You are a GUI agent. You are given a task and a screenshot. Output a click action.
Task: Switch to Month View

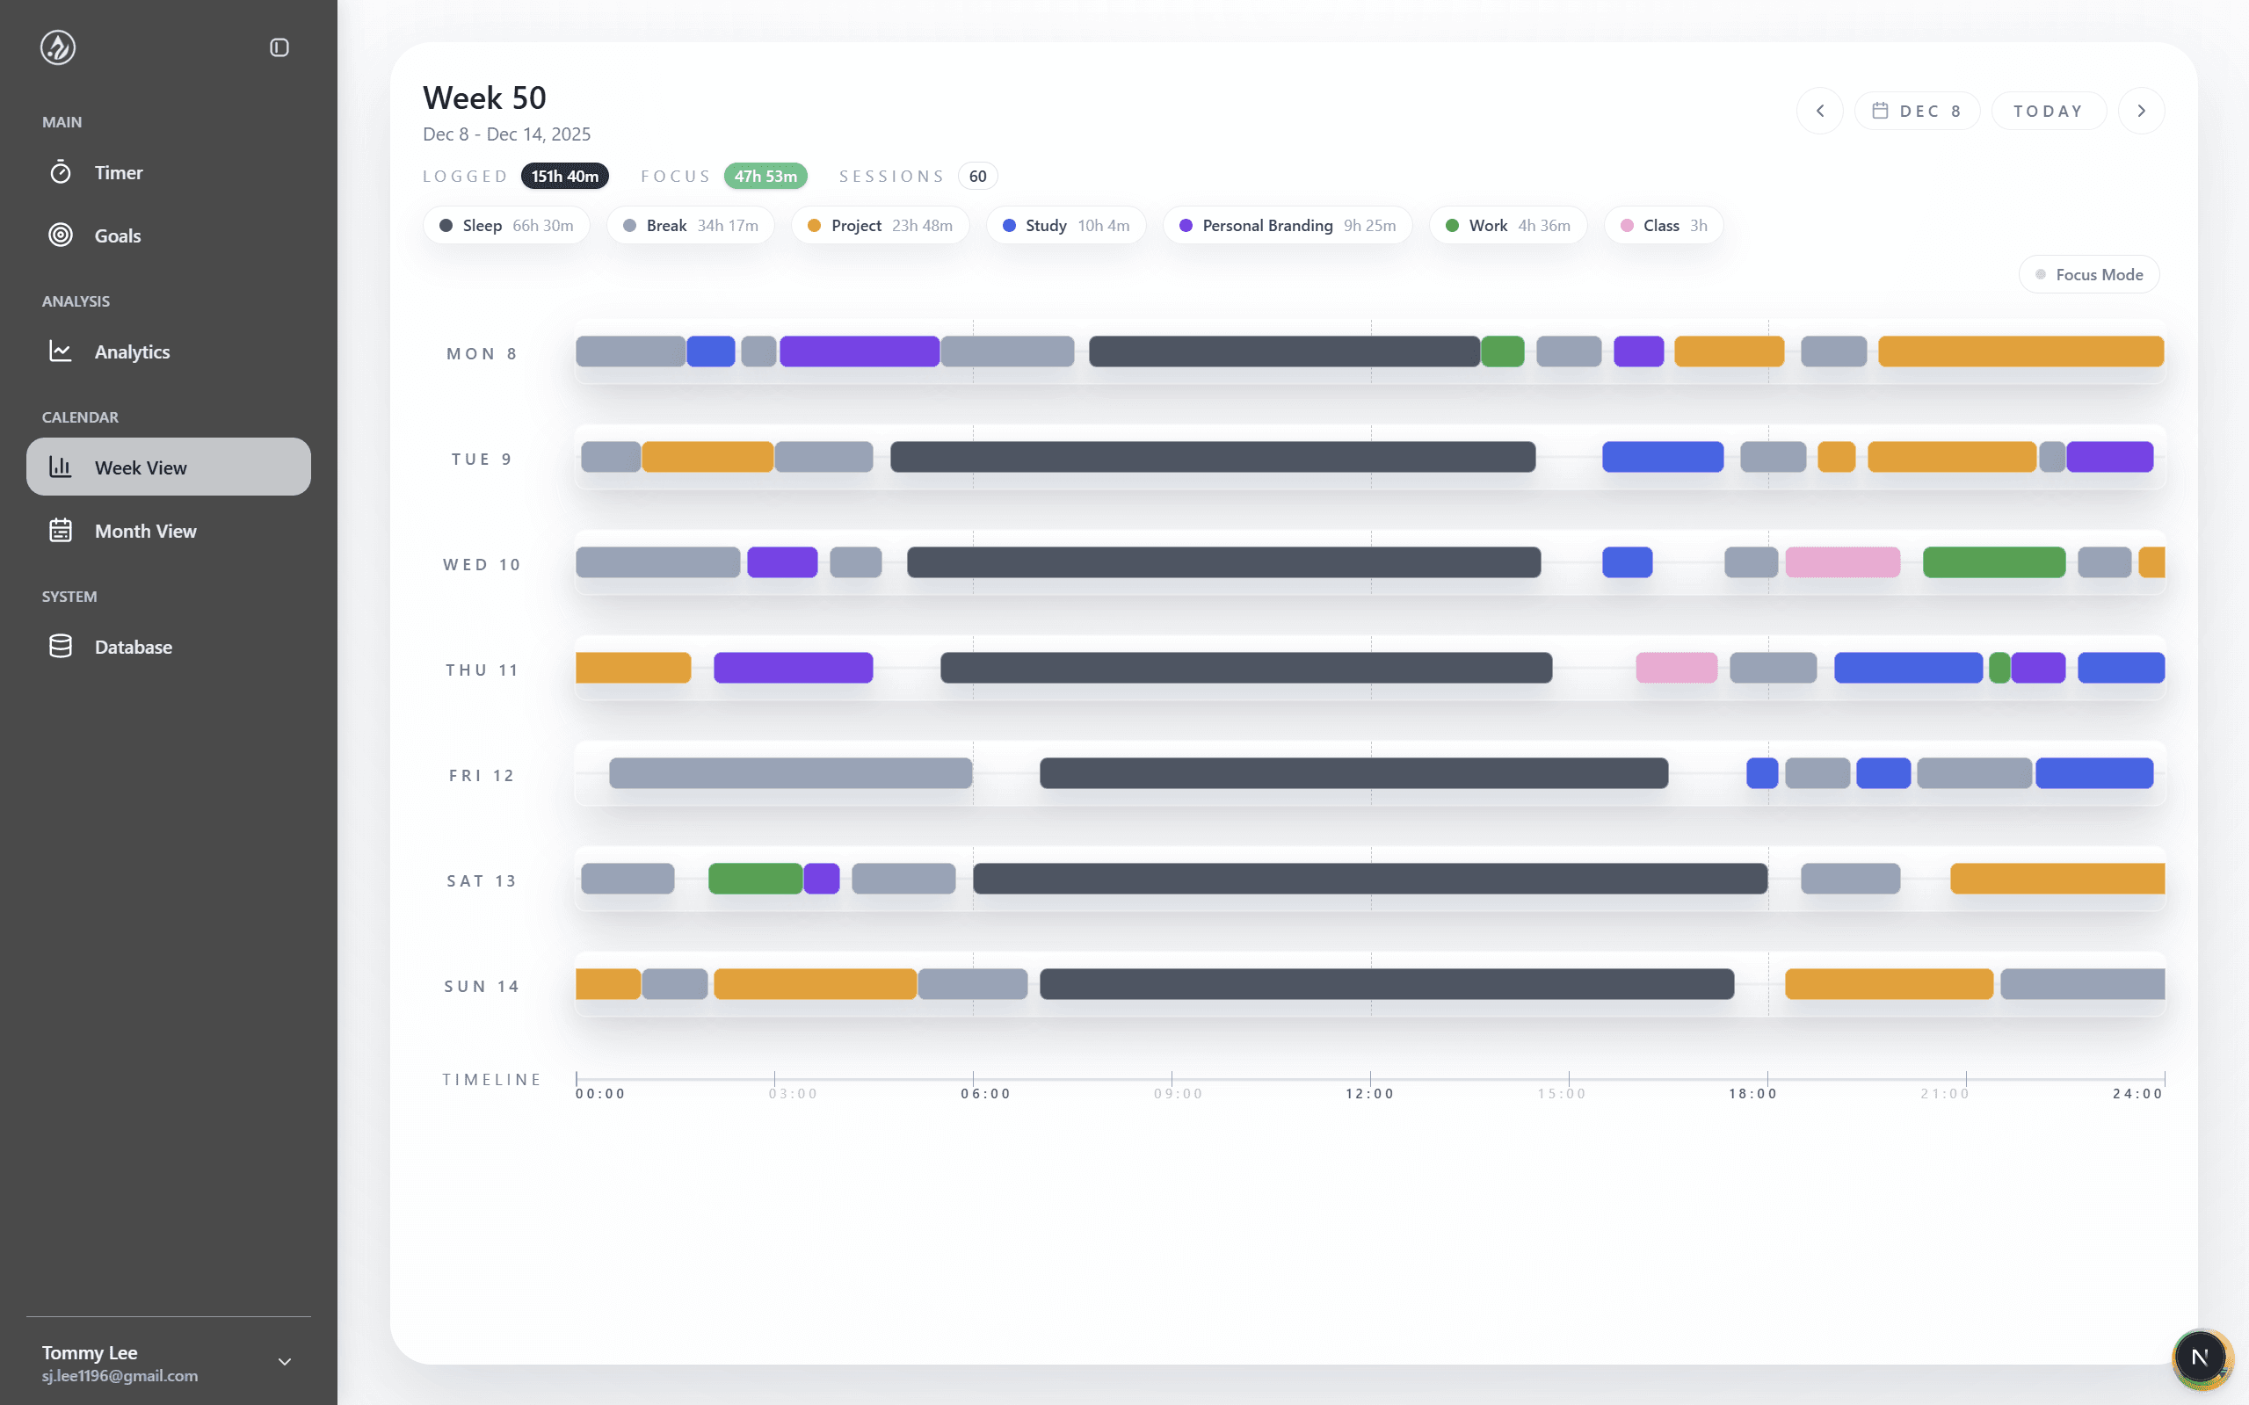[145, 530]
